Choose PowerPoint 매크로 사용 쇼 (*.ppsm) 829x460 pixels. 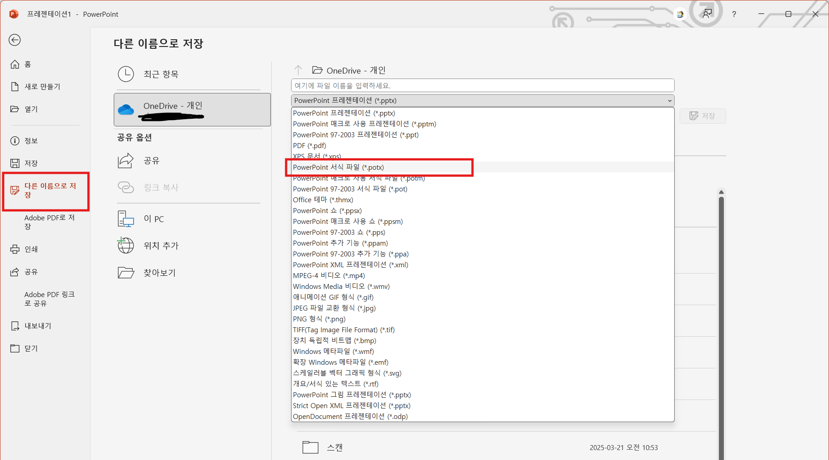coord(483,222)
